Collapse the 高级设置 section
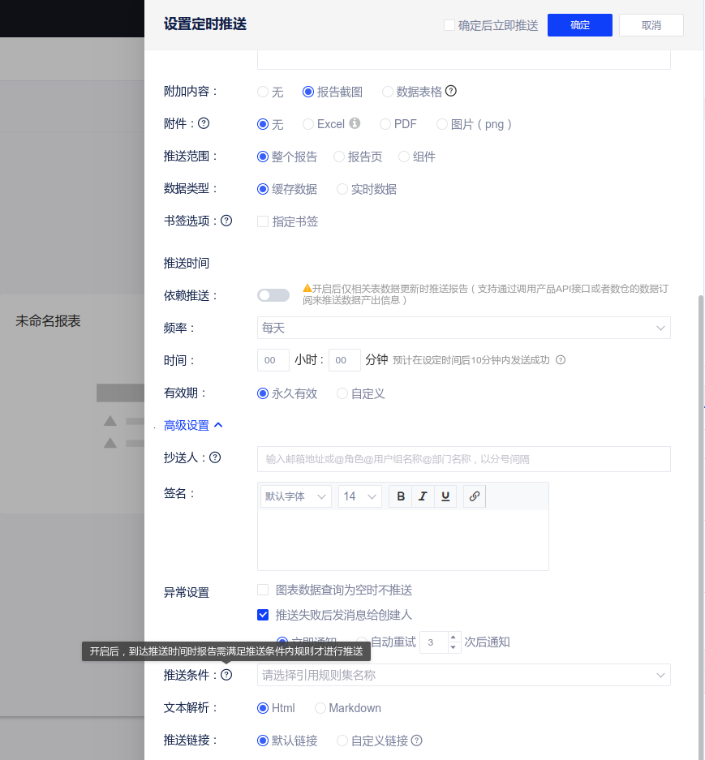This screenshot has width=705, height=760. tap(193, 425)
